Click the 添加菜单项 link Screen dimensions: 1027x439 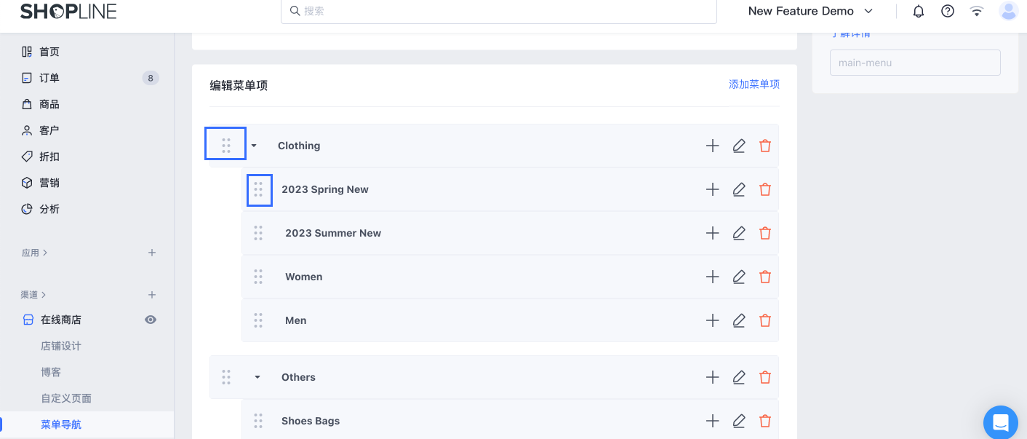coord(754,84)
